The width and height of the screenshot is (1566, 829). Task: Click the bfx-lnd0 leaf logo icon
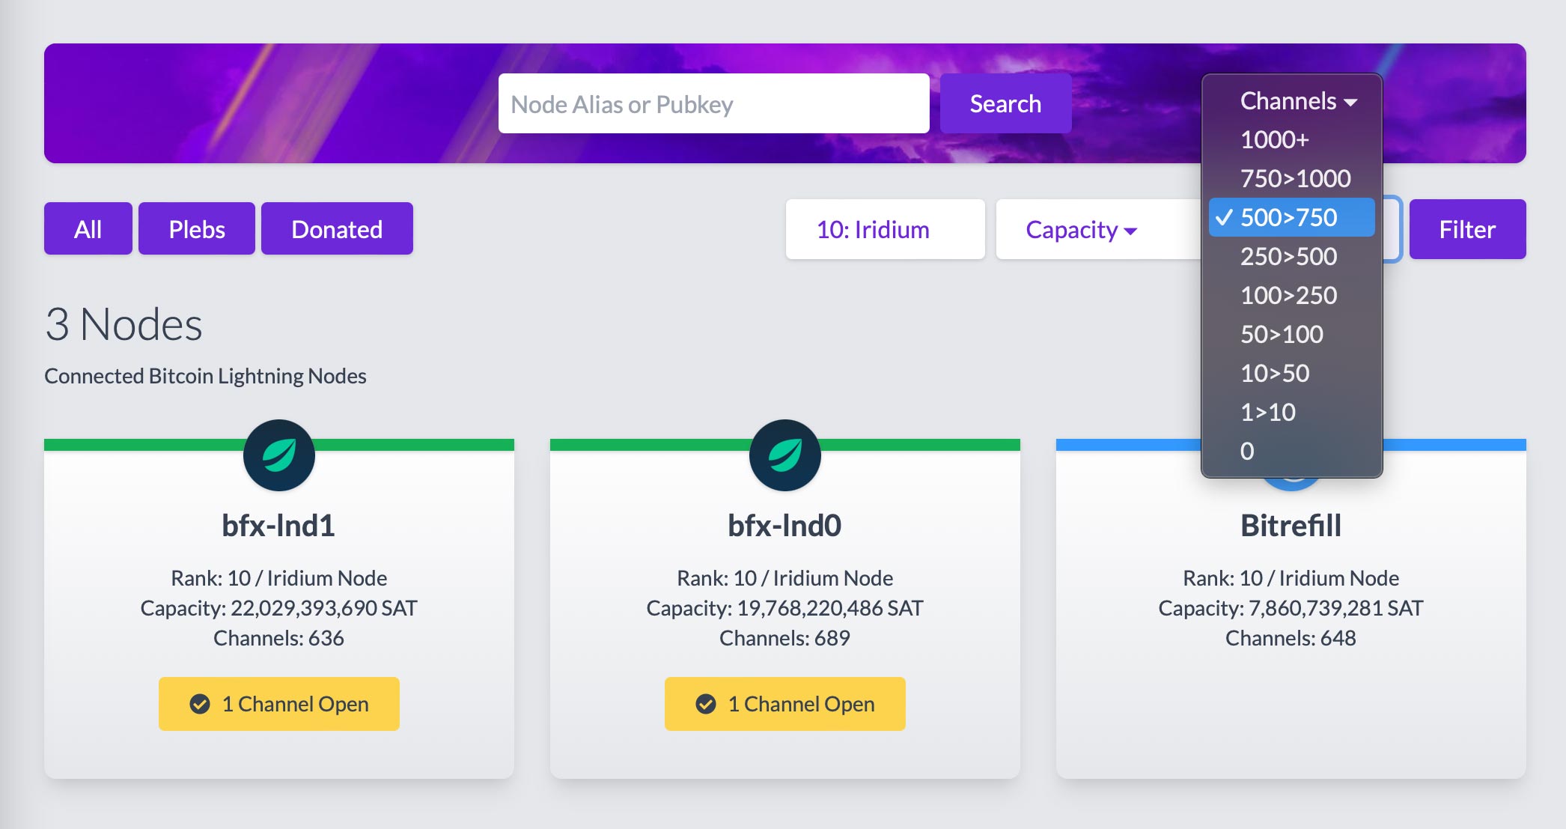(784, 455)
